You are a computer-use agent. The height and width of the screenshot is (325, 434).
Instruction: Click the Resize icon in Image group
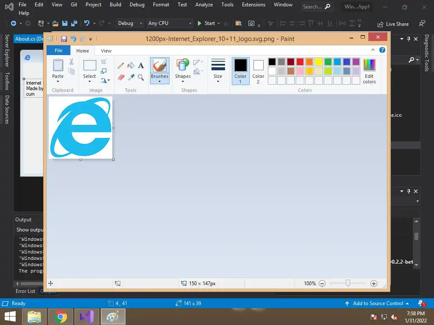click(103, 71)
